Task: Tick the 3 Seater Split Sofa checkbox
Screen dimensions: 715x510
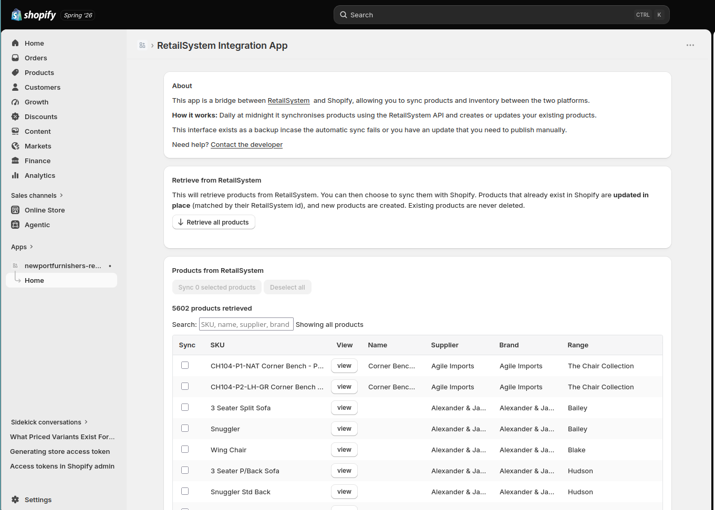Action: 185,407
